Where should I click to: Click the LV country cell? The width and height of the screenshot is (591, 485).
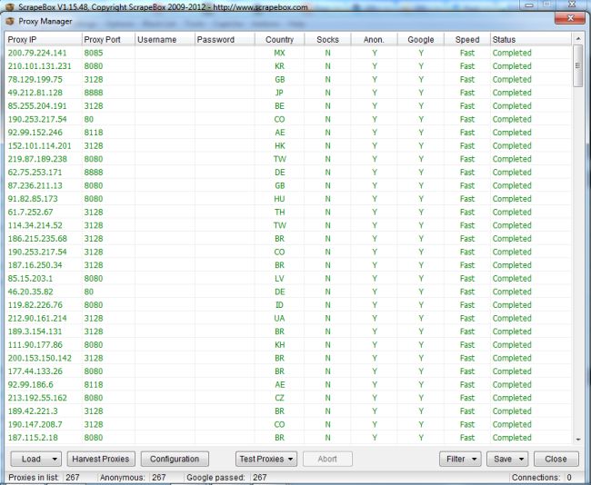(x=279, y=278)
